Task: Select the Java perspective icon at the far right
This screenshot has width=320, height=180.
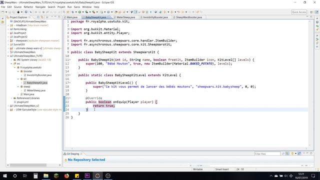Action: point(316,12)
